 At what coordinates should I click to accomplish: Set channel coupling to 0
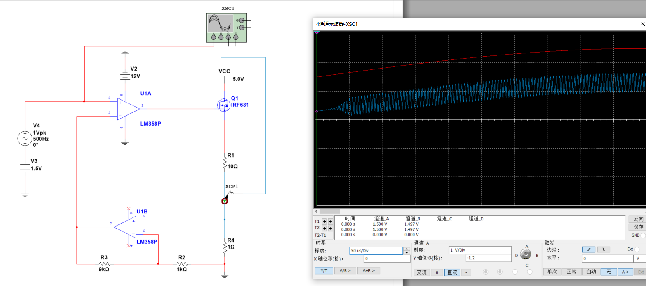point(437,272)
